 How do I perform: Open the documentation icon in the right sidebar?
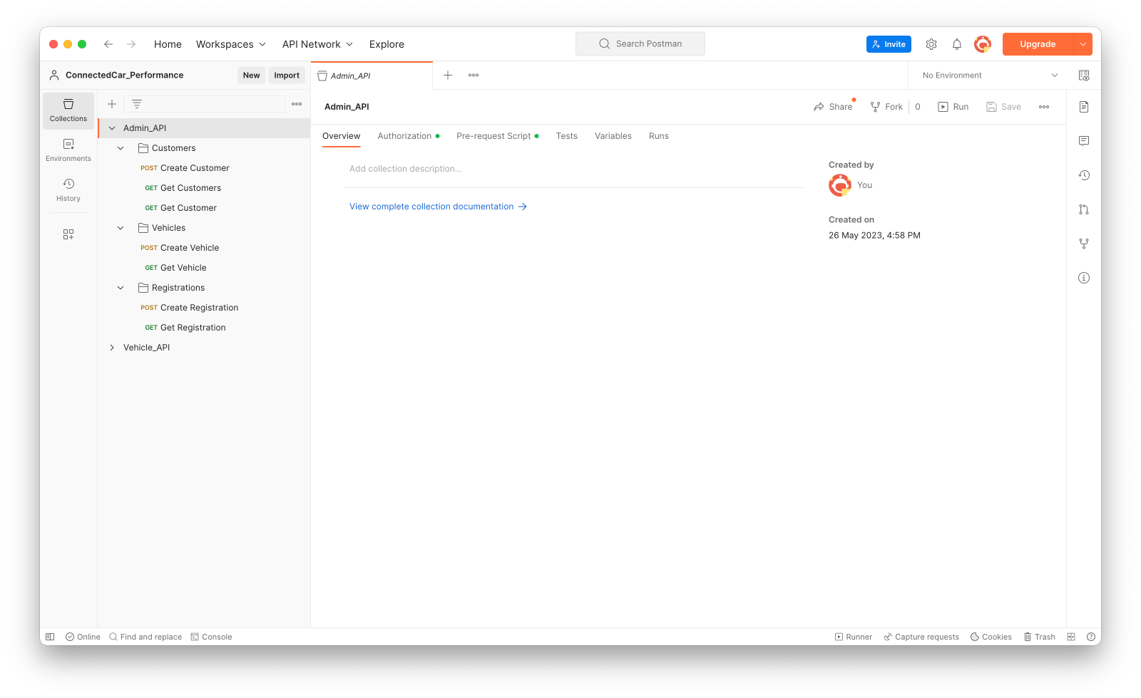click(x=1084, y=107)
